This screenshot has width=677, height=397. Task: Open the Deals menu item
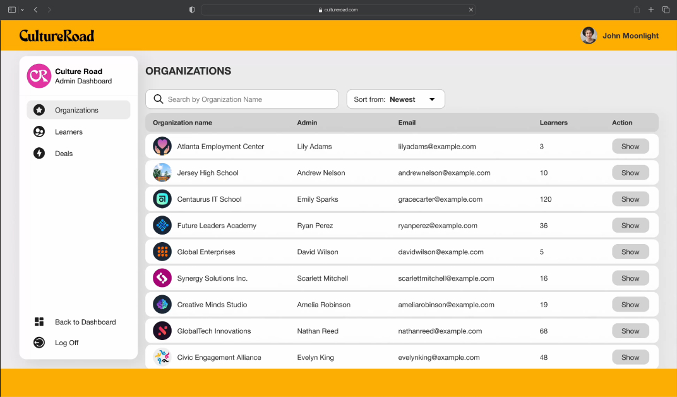point(78,154)
